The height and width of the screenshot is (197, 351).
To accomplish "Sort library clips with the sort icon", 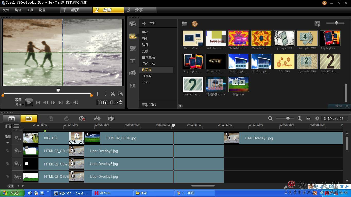I will (317, 24).
